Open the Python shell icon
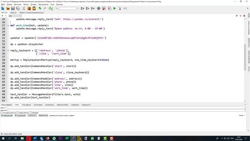The image size is (250, 141). pos(99,9)
